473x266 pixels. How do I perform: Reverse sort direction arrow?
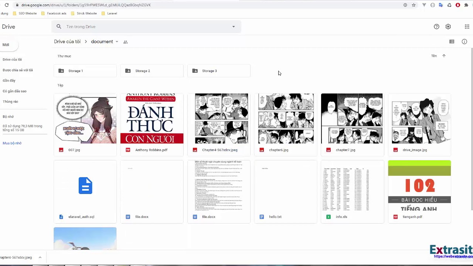tap(444, 56)
